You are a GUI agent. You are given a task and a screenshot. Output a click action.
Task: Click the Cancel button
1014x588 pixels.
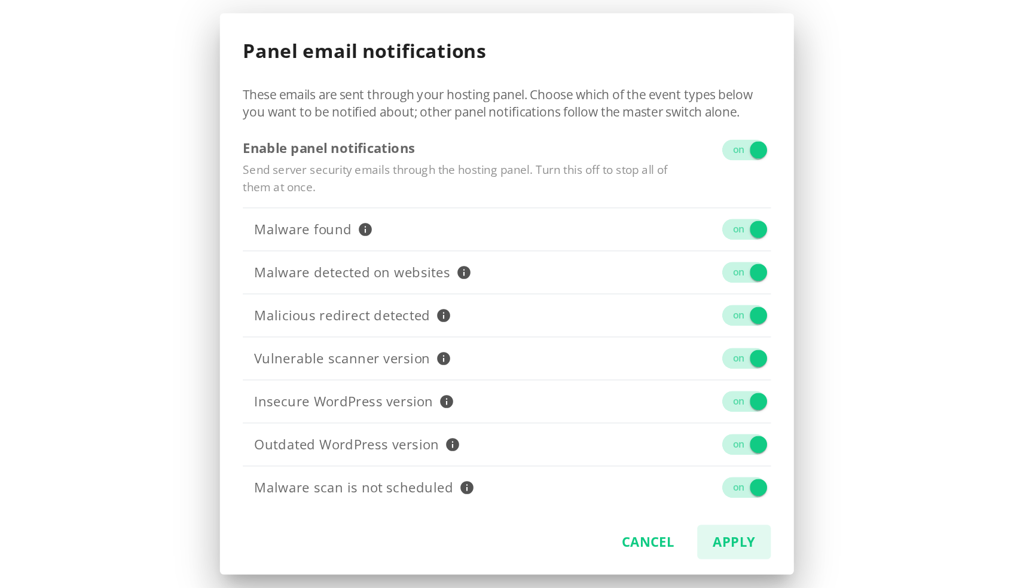click(648, 542)
